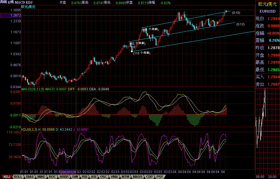Click the 28.3620 KDJ axis label
Viewport: 280px width, 179px height.
coord(15,157)
